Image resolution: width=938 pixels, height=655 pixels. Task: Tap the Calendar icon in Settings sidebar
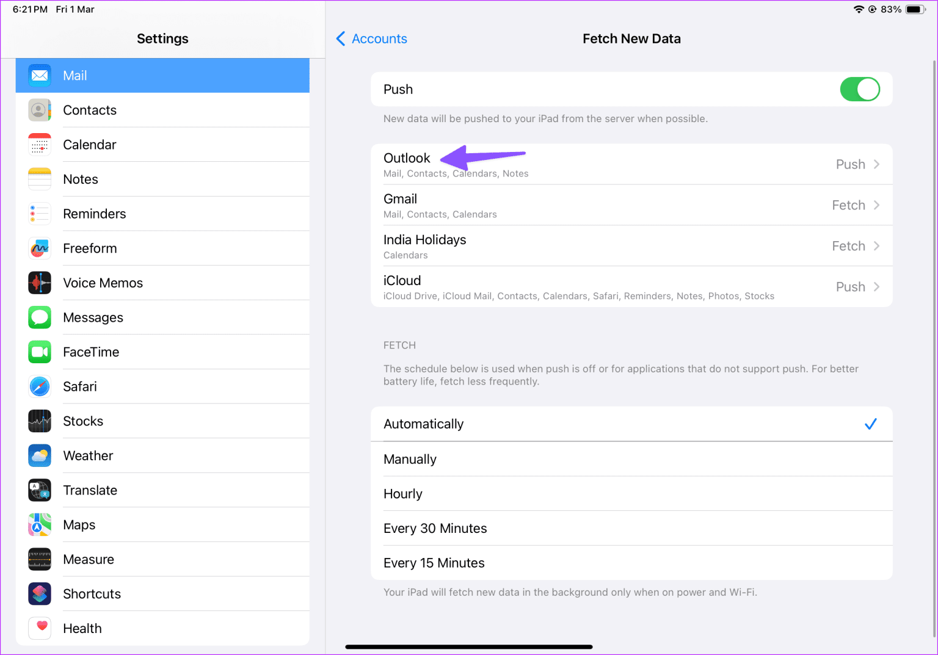tap(39, 144)
